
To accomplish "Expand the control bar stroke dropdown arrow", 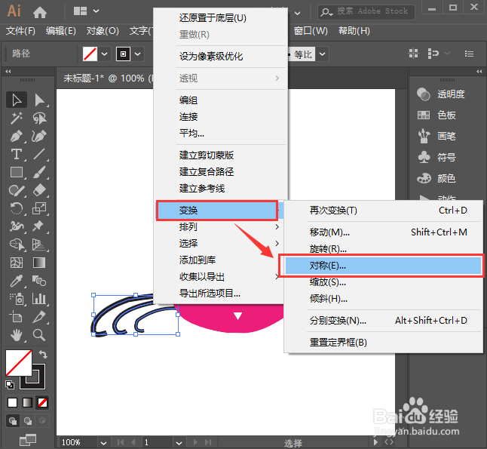I will click(x=138, y=54).
